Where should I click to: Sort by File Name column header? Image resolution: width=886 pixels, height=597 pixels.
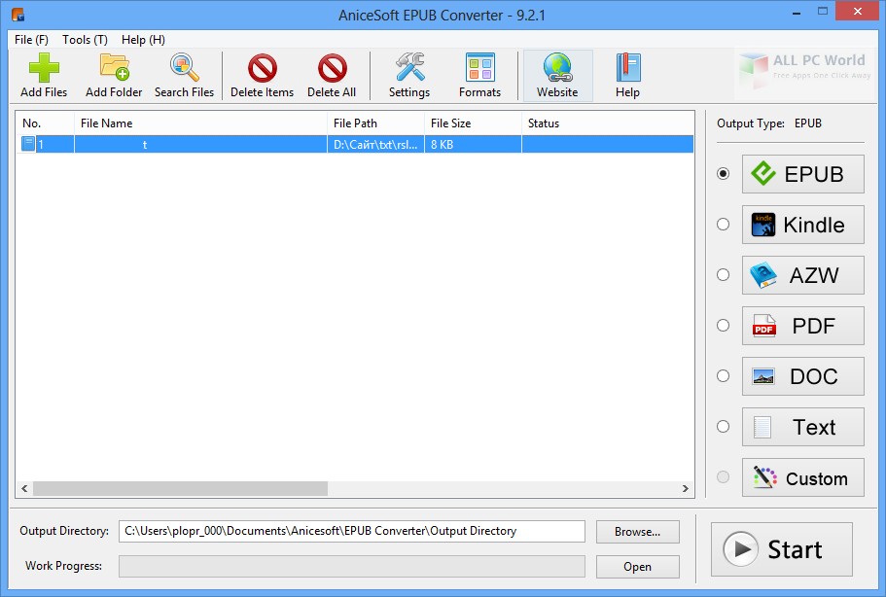[200, 123]
